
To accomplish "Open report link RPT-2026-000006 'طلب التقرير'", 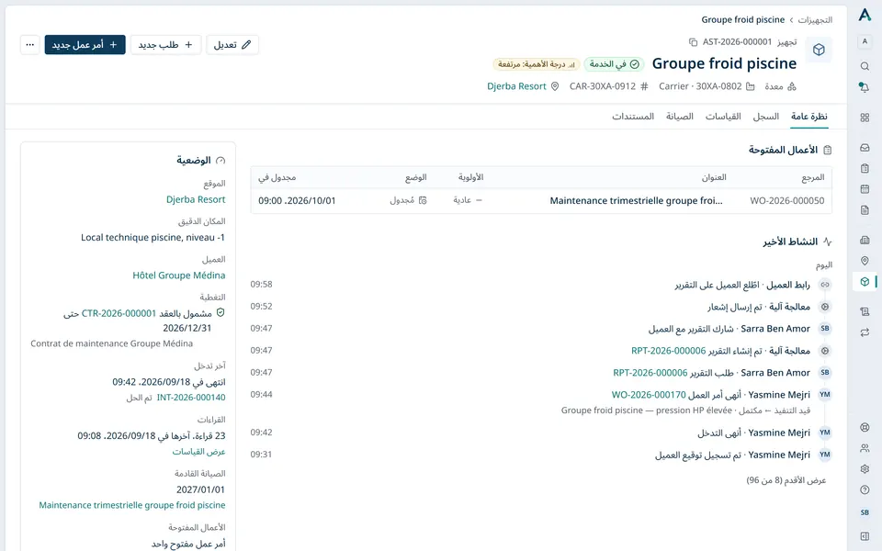I will pyautogui.click(x=650, y=373).
